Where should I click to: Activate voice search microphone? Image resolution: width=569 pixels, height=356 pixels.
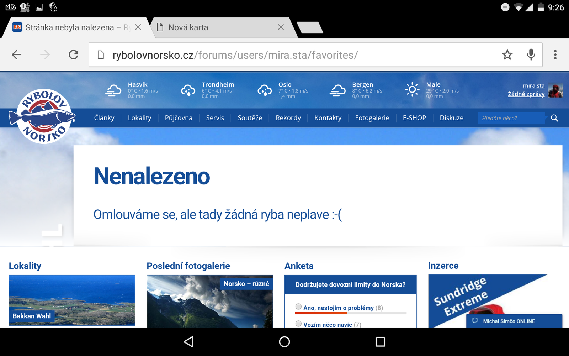coord(531,55)
